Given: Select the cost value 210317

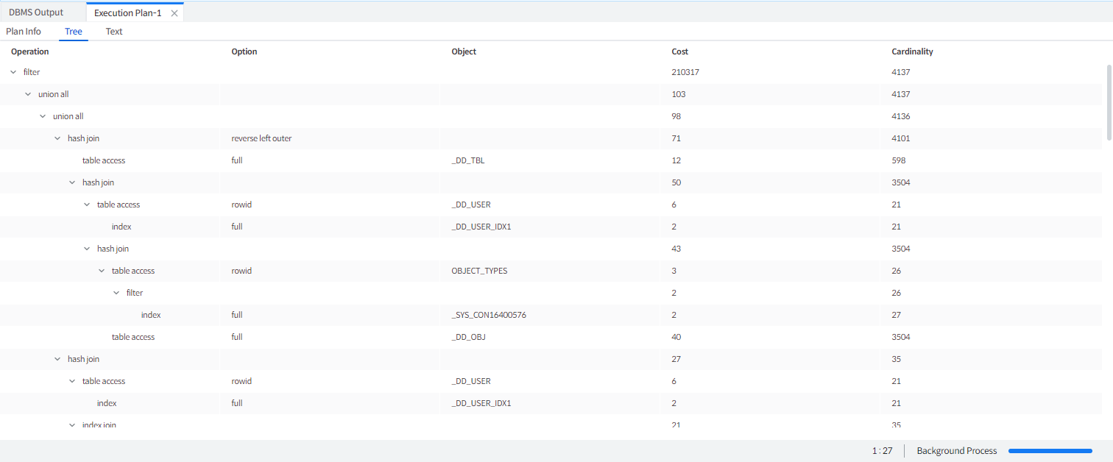Looking at the screenshot, I should (684, 72).
